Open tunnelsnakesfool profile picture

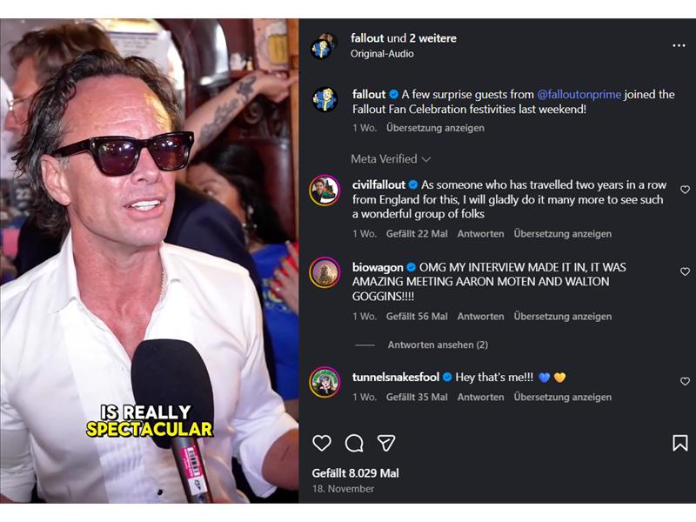tap(325, 381)
